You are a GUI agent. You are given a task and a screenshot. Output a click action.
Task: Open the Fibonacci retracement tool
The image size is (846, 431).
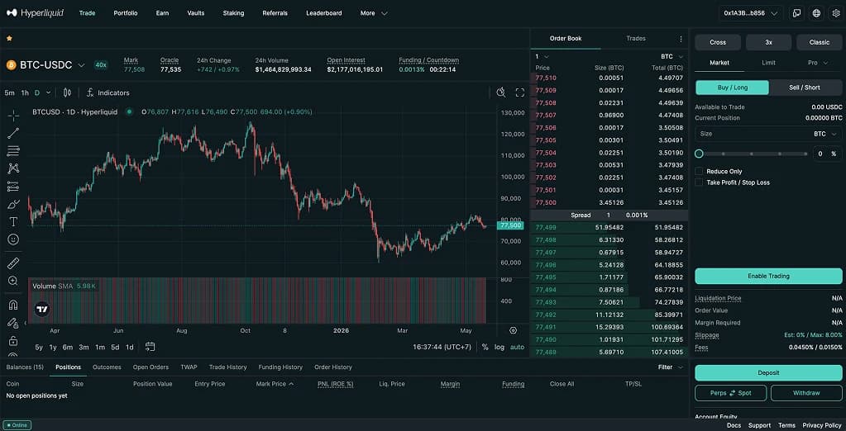point(13,151)
